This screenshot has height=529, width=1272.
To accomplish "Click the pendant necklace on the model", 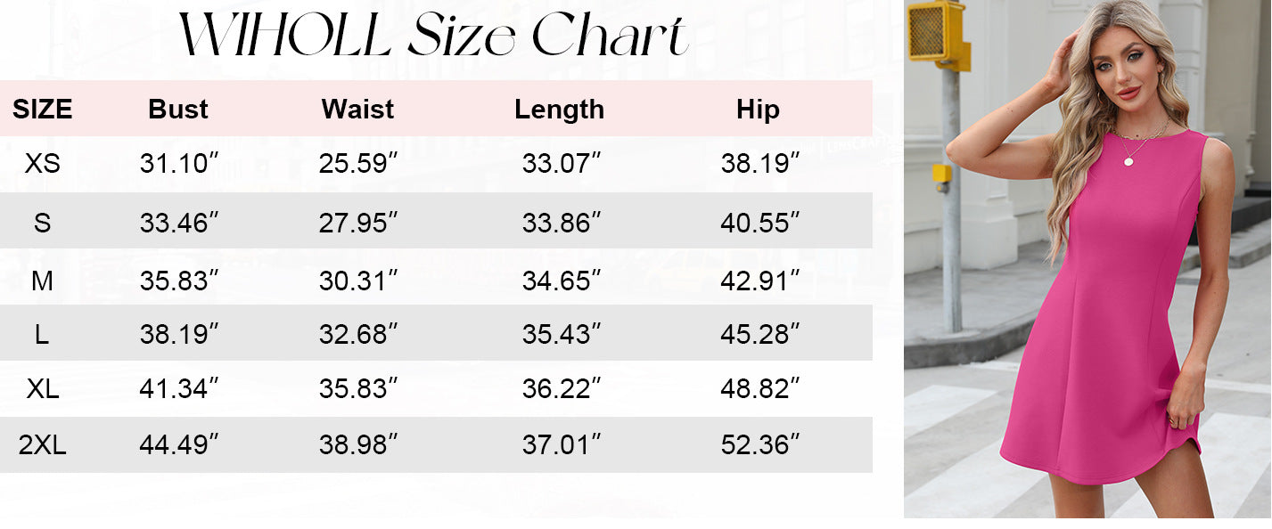I will coord(1129,160).
